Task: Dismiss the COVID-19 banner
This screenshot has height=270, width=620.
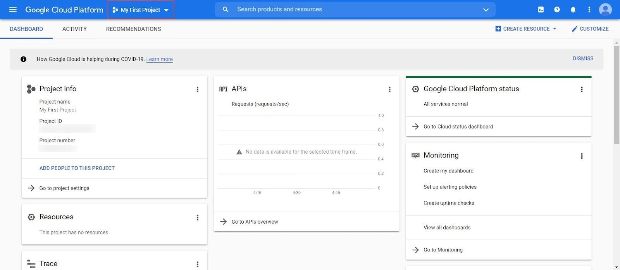Action: 583,58
